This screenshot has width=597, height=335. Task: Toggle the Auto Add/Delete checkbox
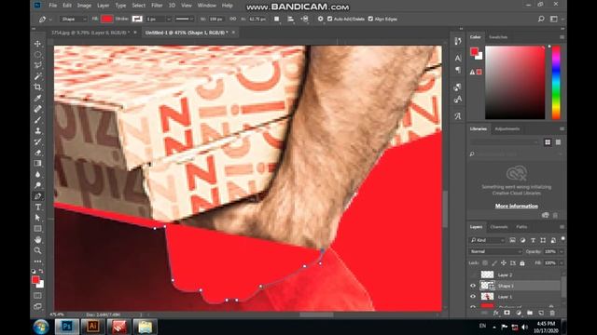[x=329, y=19]
